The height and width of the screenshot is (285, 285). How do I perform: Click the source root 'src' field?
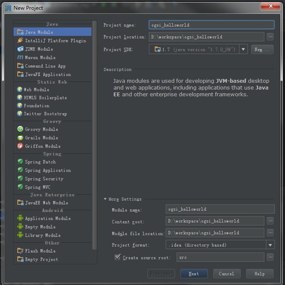click(220, 257)
